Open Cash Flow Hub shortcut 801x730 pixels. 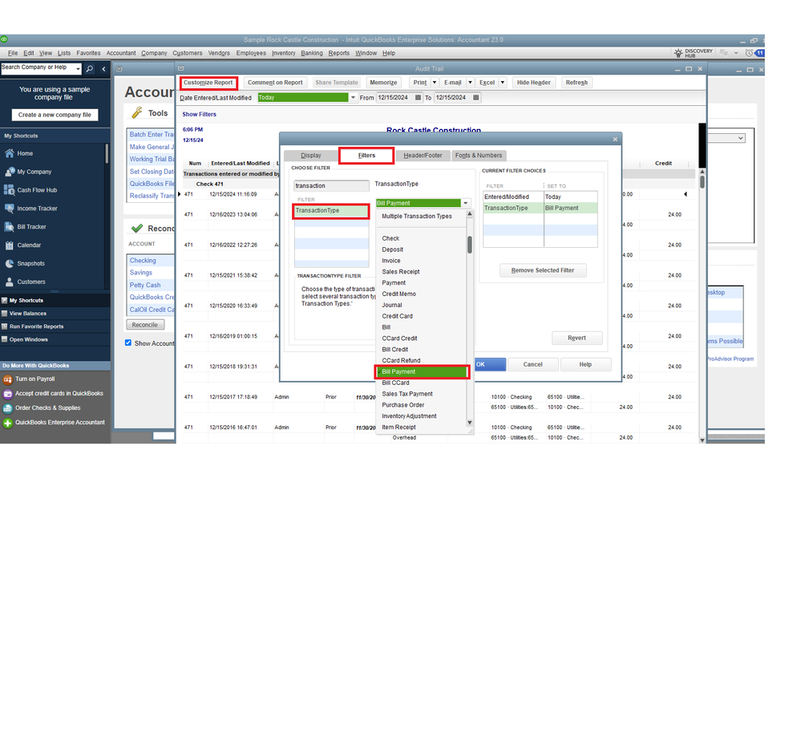point(37,190)
